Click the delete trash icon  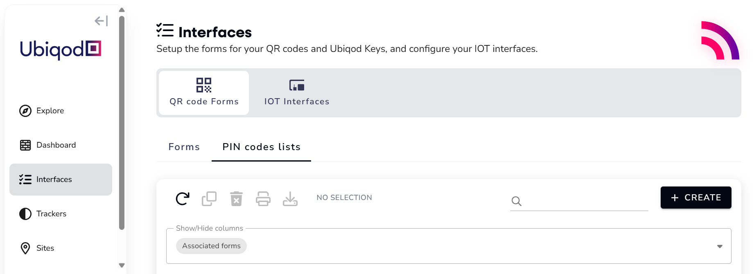[236, 198]
